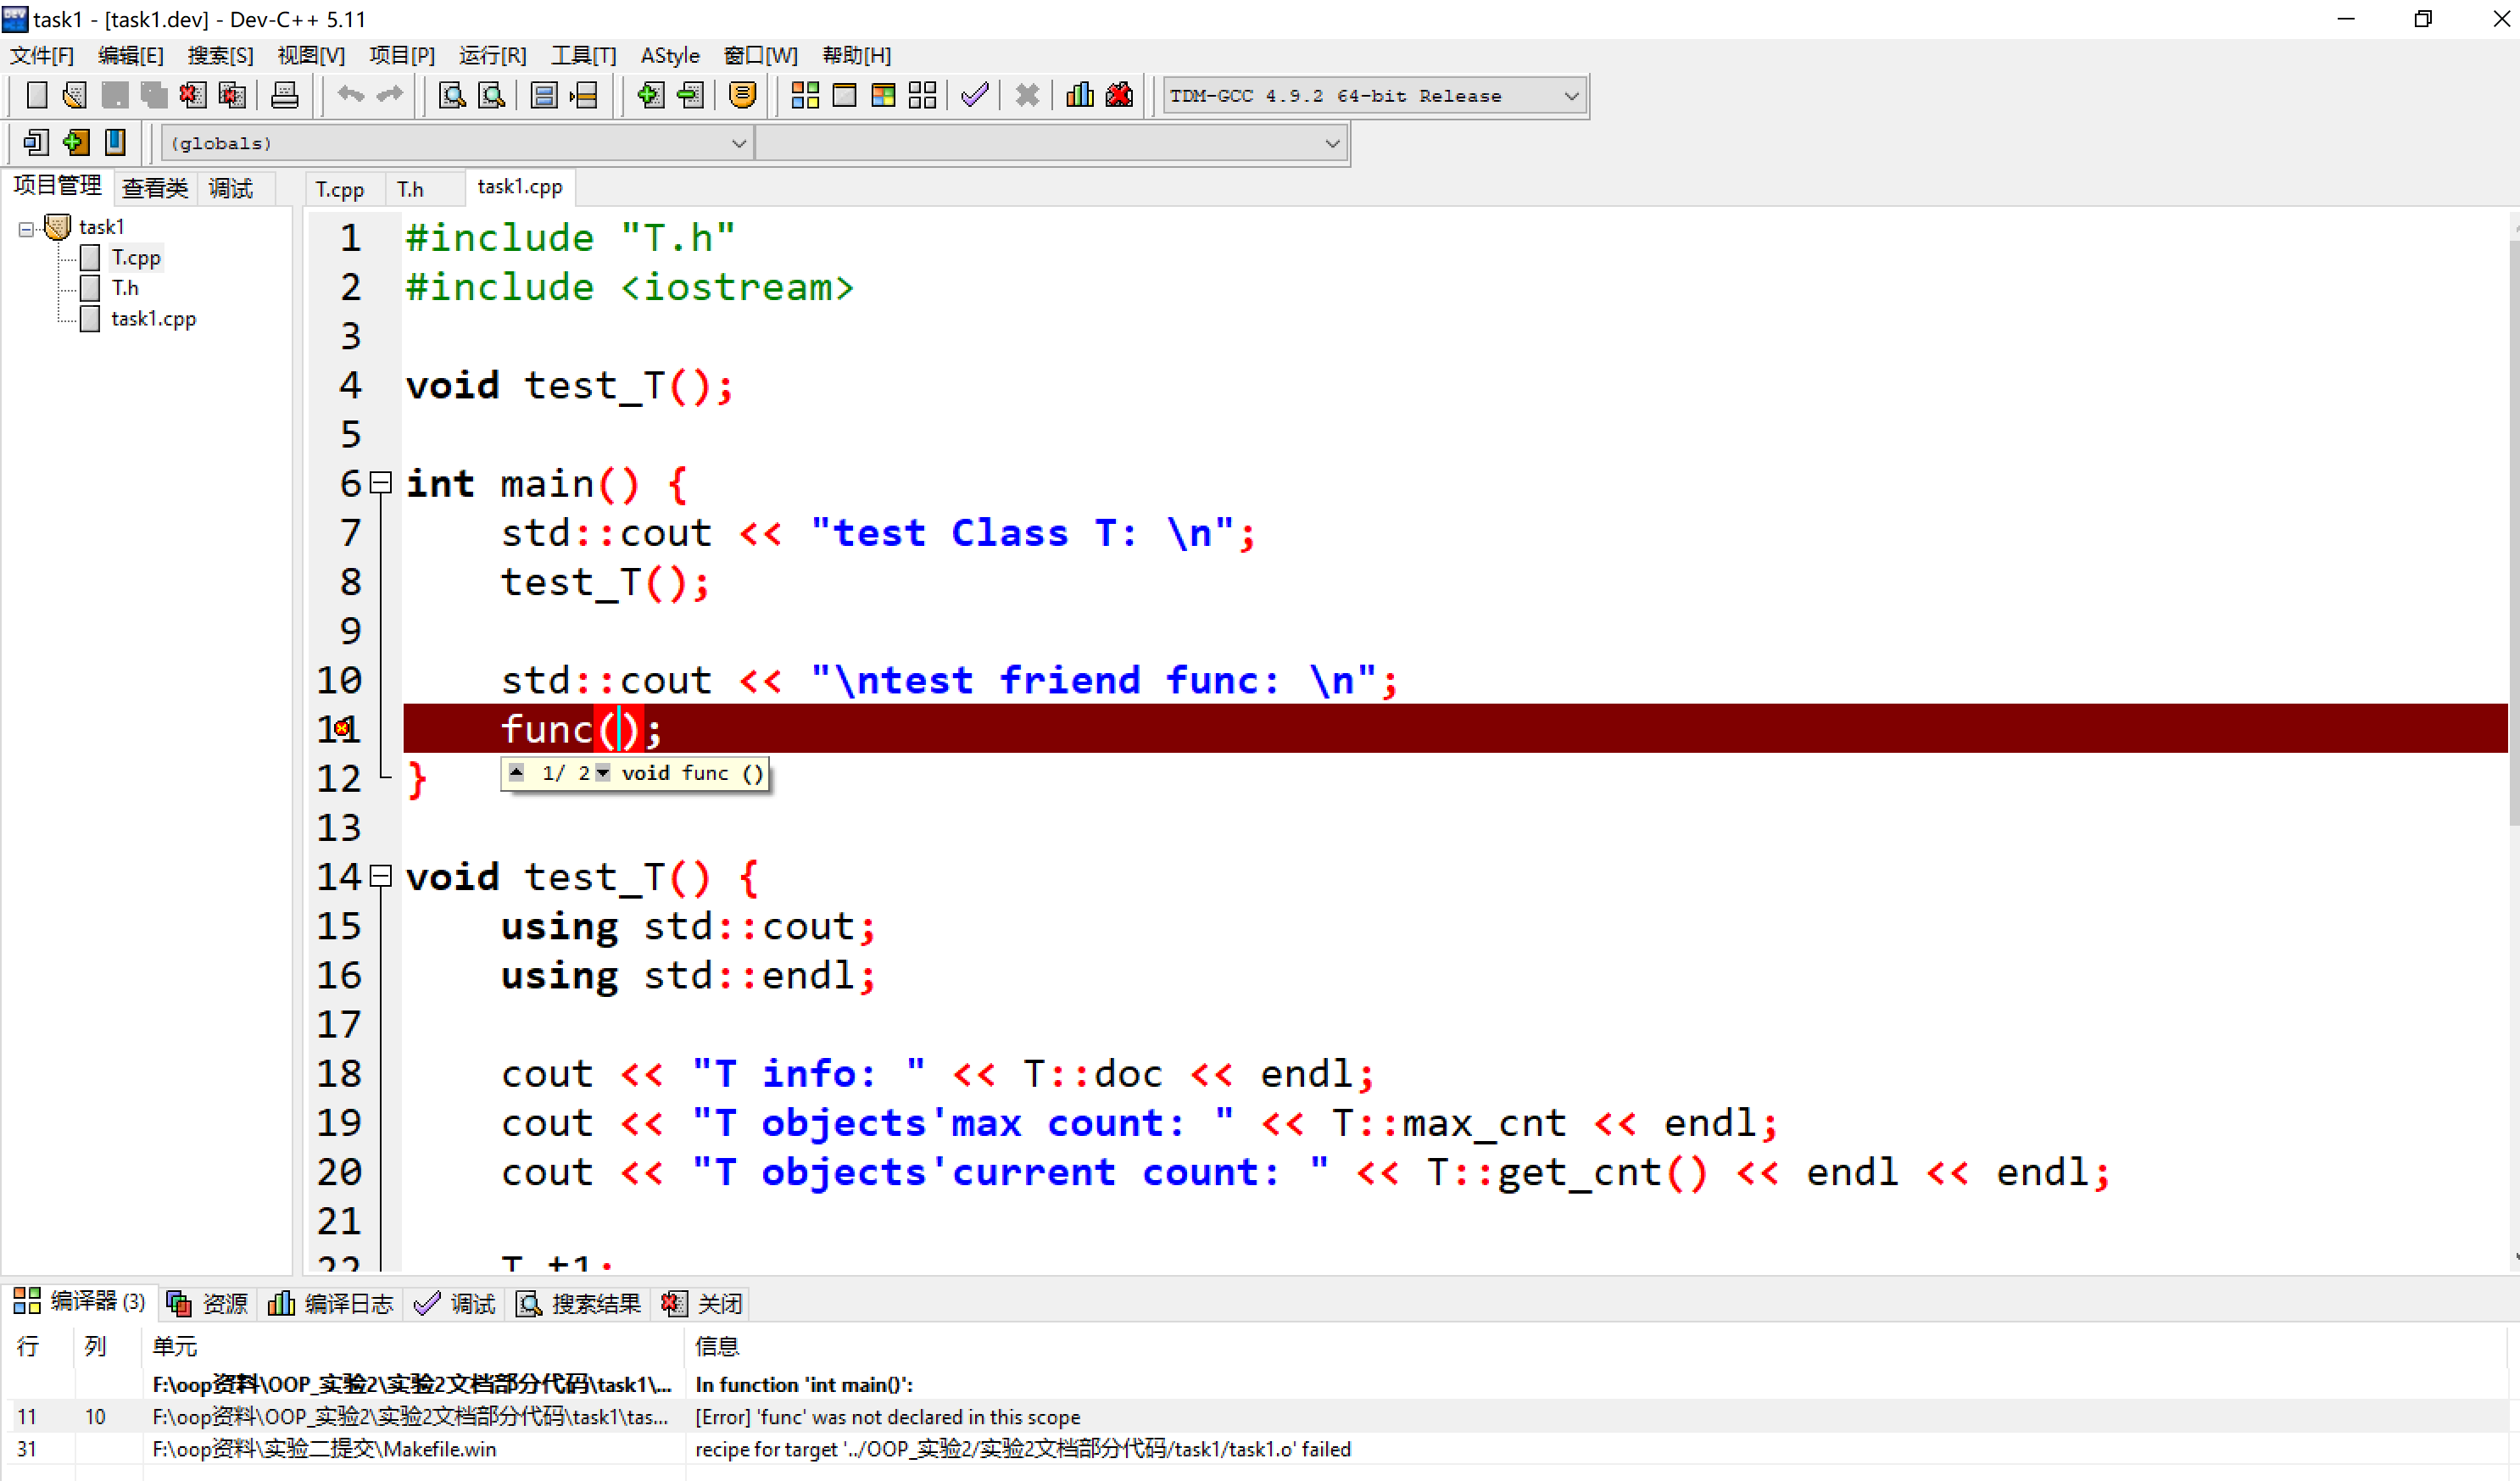Screen dimensions: 2520x1481
Task: Collapse the main() function fold marker
Action: tap(380, 483)
